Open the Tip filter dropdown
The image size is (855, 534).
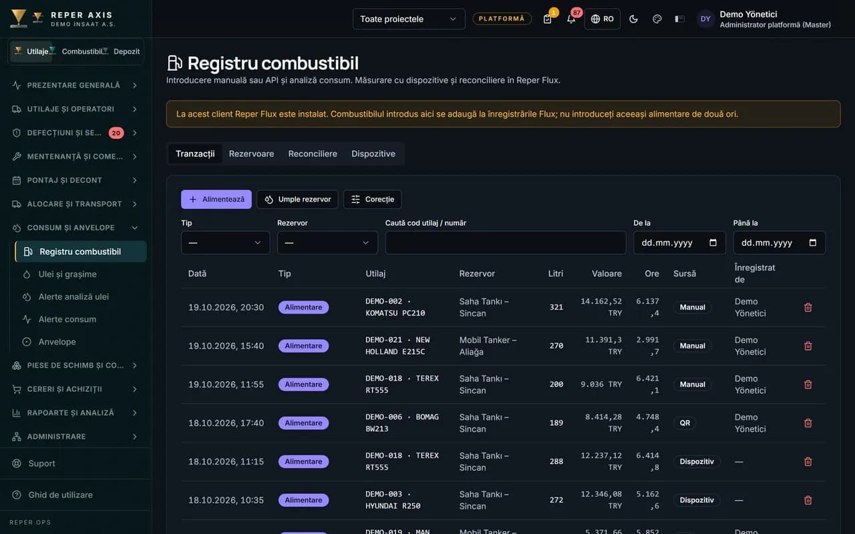(x=225, y=242)
